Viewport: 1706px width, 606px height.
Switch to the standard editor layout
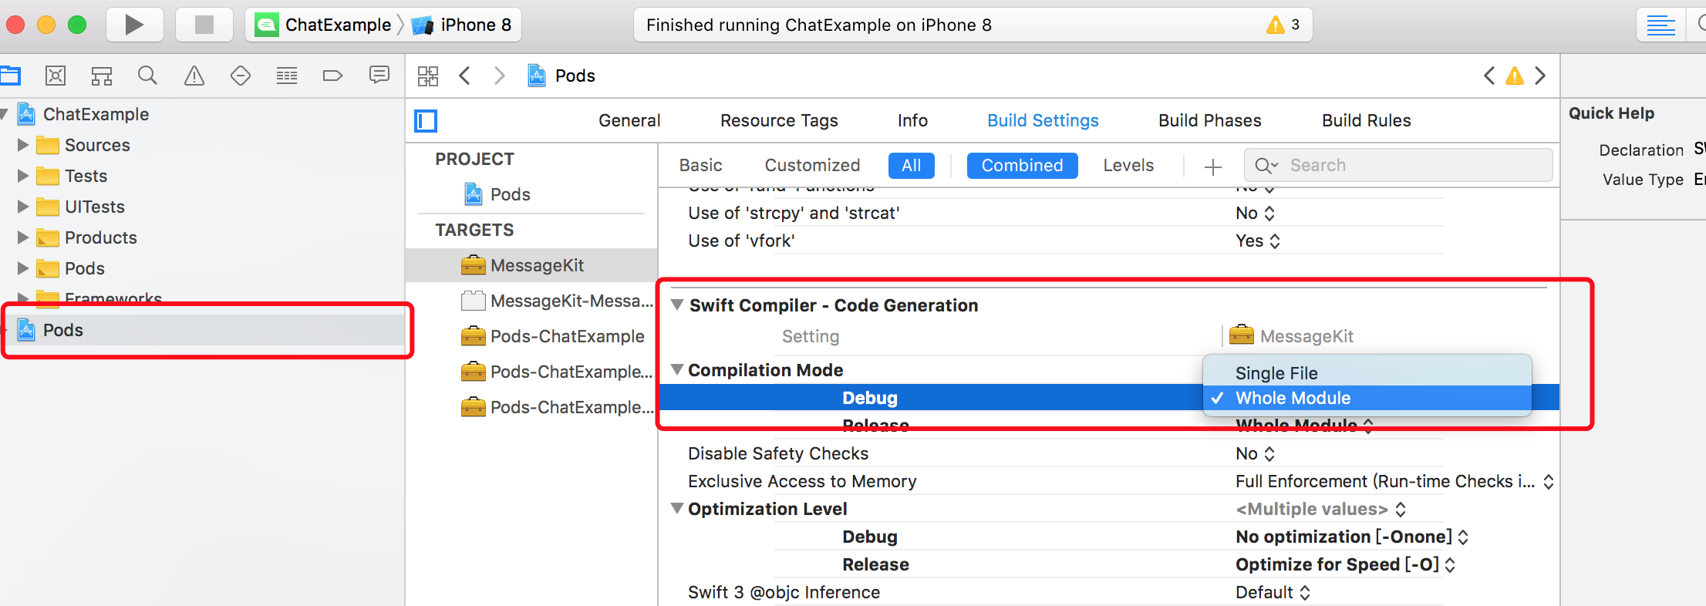(1660, 25)
